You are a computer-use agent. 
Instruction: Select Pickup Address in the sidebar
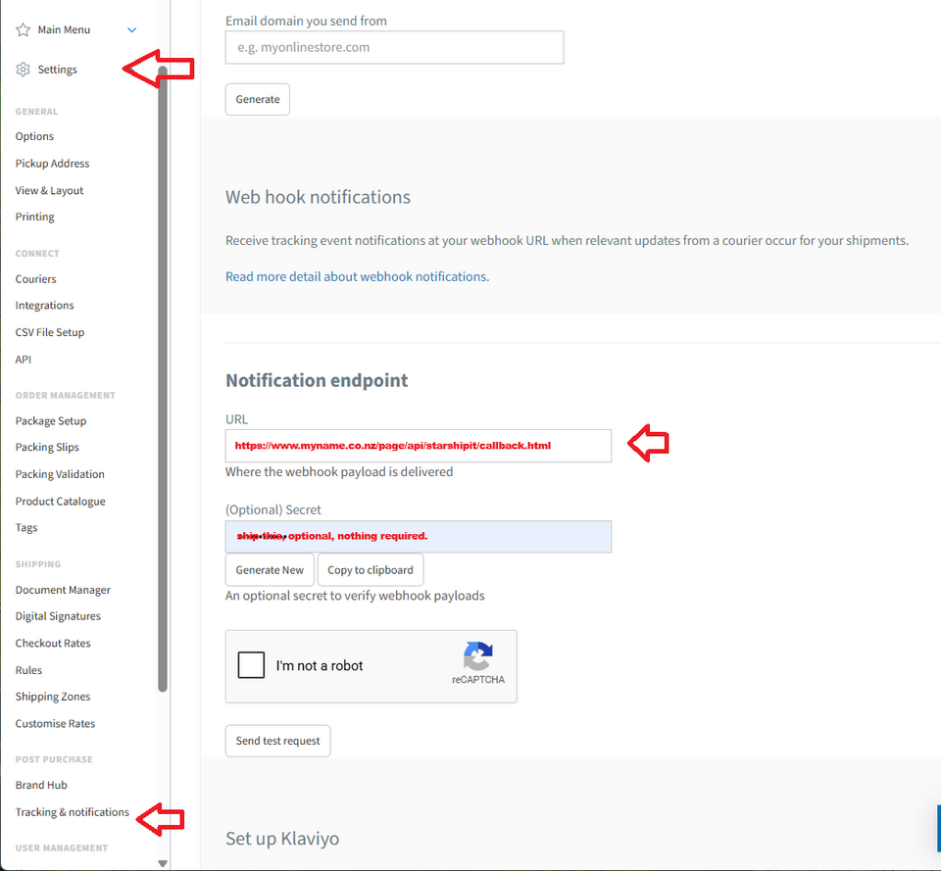pyautogui.click(x=52, y=164)
